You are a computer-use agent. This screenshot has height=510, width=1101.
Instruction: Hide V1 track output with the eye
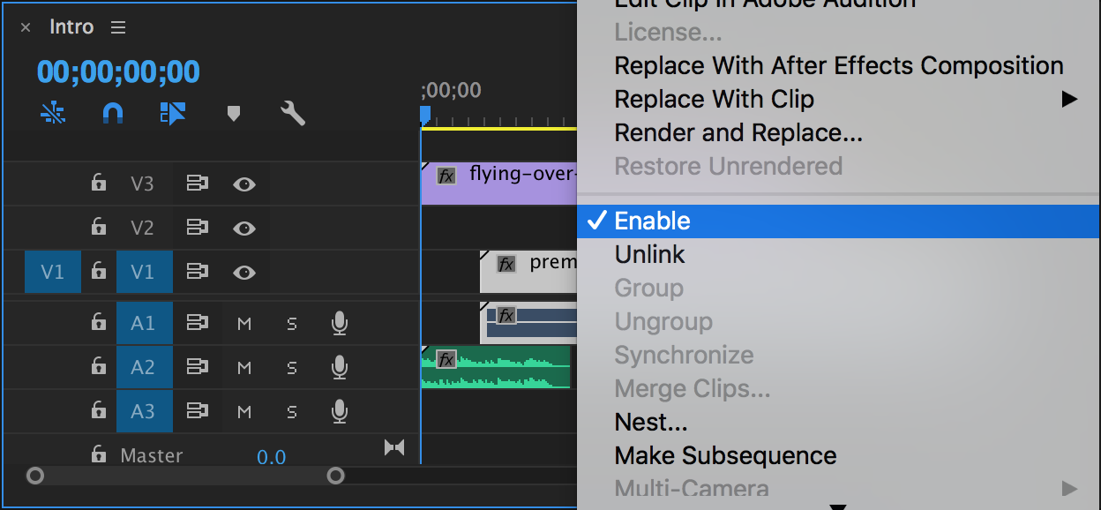pyautogui.click(x=245, y=271)
